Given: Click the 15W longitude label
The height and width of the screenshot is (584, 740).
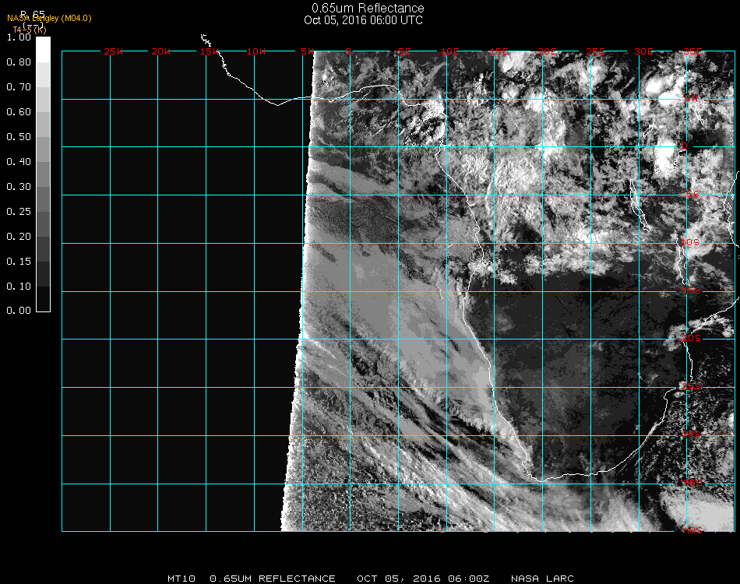Looking at the screenshot, I should click(x=210, y=52).
